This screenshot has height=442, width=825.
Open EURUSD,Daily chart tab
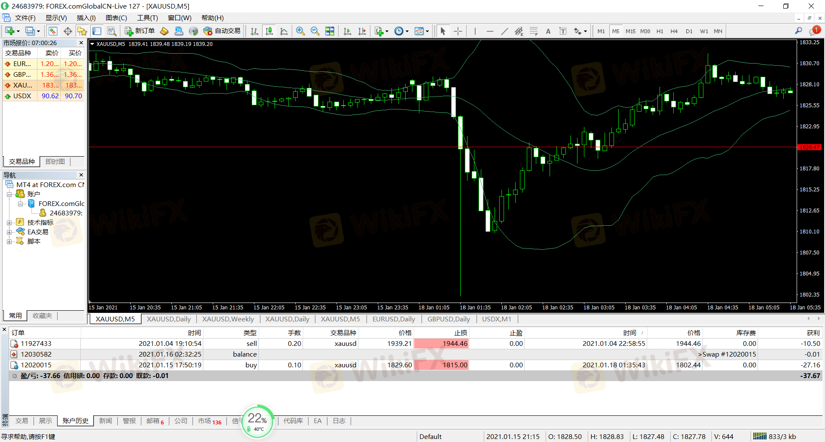(x=394, y=319)
